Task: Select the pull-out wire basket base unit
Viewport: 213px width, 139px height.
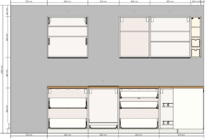Action: (167, 108)
